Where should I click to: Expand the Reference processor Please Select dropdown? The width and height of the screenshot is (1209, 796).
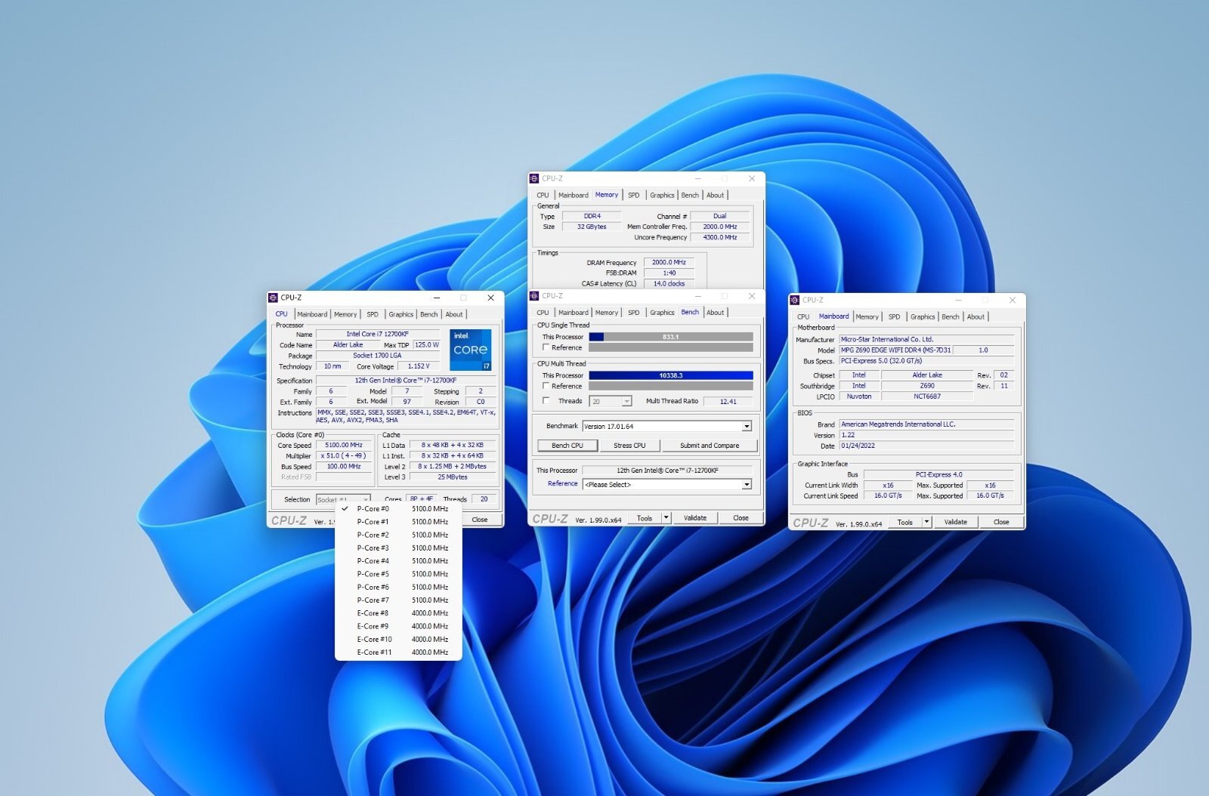coord(667,485)
